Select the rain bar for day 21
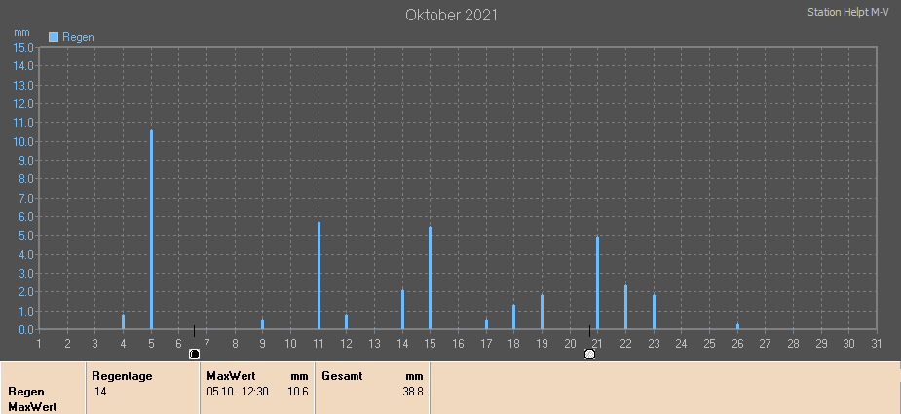The height and width of the screenshot is (414, 901). tap(598, 282)
